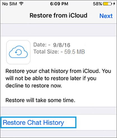The height and width of the screenshot is (138, 117).
Task: Click 'Restore will take some time.' text
Action: (x=40, y=100)
